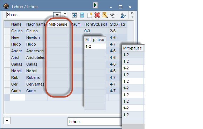Click the stacked blue rows icon
Viewport: 203px width, 129px height.
82,15
